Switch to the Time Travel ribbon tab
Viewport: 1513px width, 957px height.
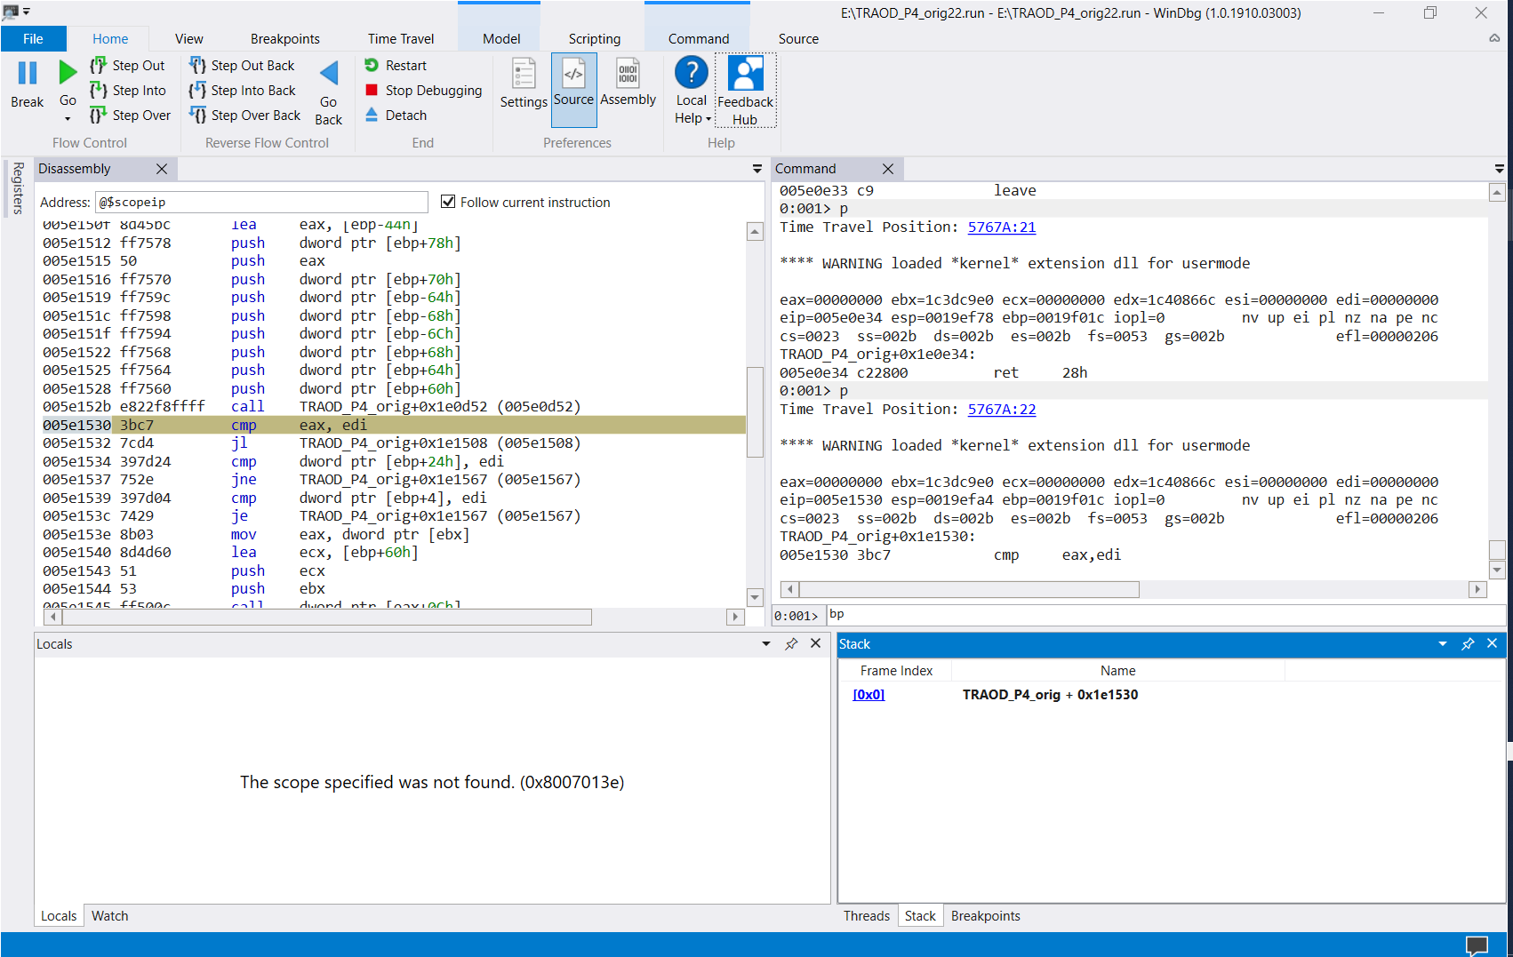coord(401,39)
